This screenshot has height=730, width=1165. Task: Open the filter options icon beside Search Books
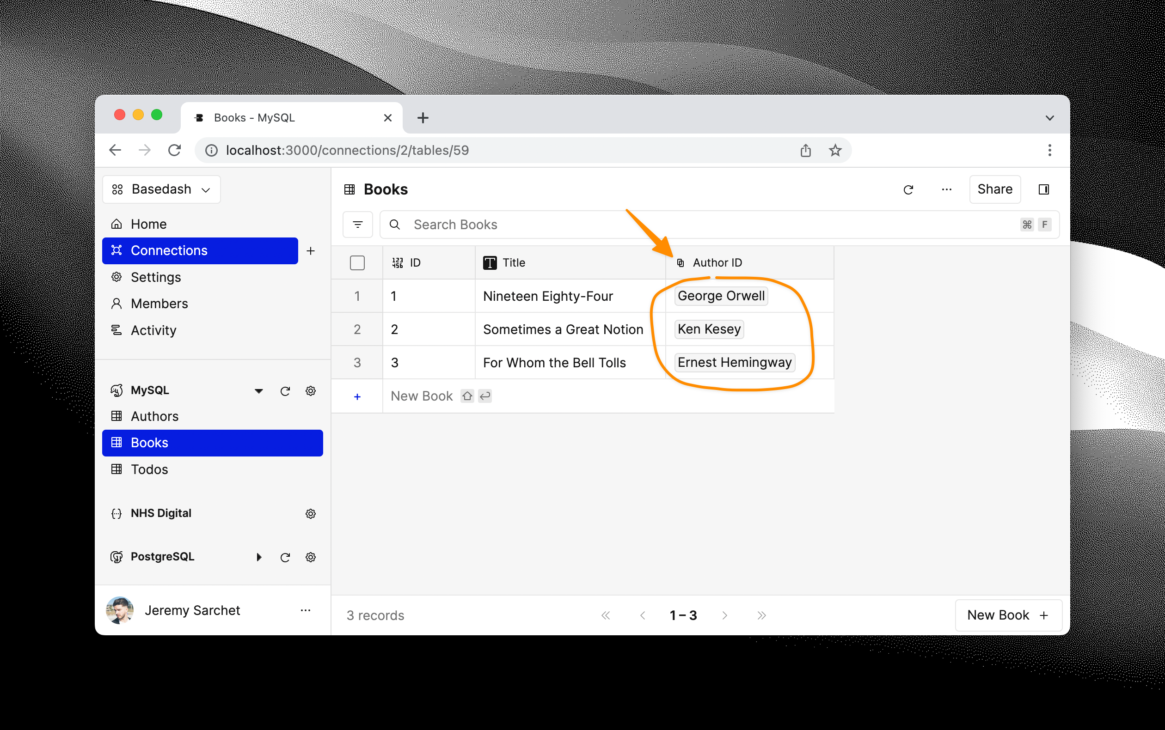coord(357,224)
